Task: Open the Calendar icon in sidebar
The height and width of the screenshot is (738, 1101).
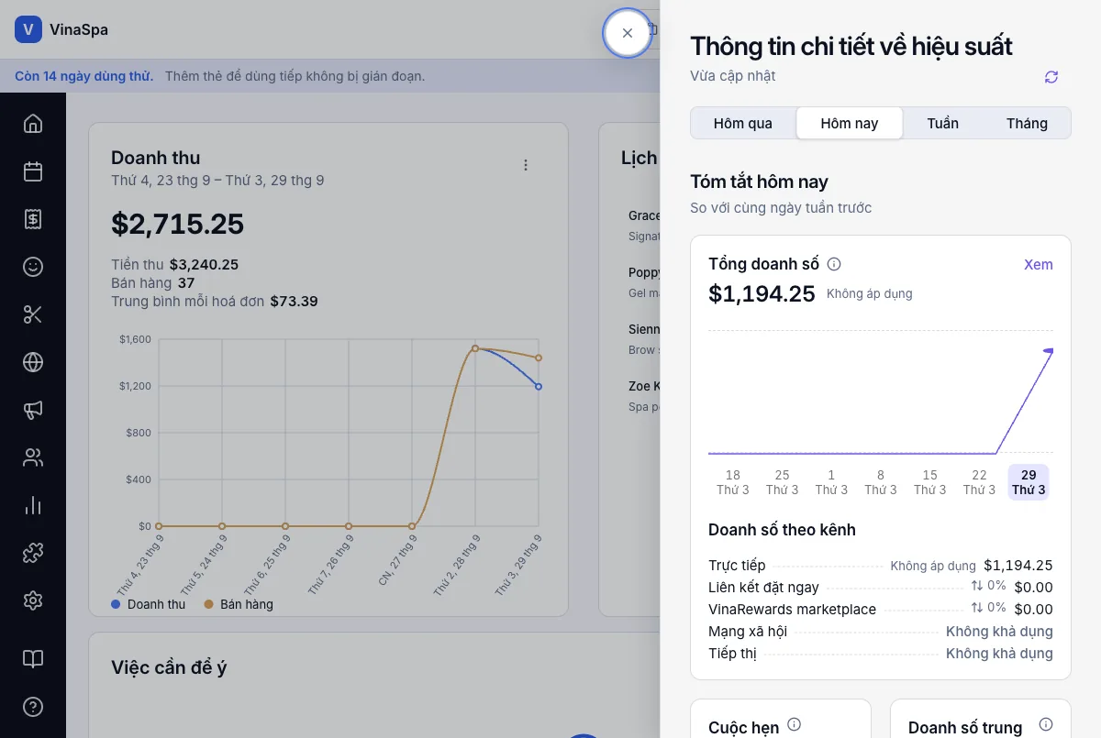Action: click(x=33, y=171)
